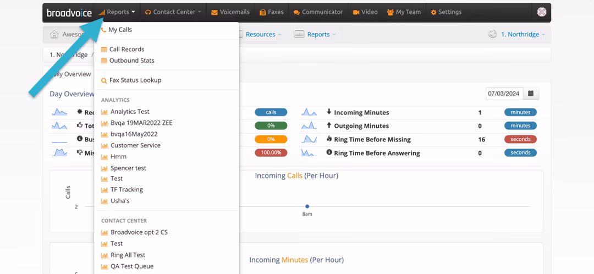The image size is (594, 274).
Task: Launch Video from the top bar
Action: (365, 12)
